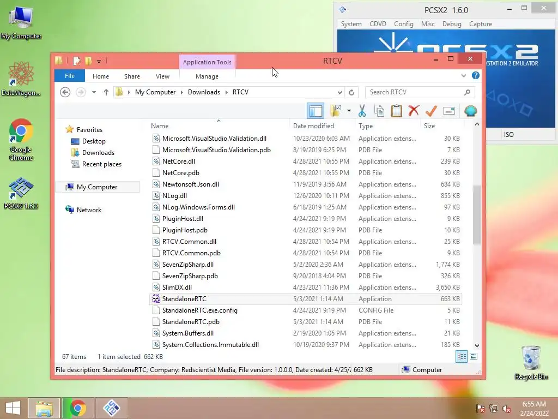Open the Manage ribbon tab
This screenshot has height=419, width=558.
coord(207,76)
